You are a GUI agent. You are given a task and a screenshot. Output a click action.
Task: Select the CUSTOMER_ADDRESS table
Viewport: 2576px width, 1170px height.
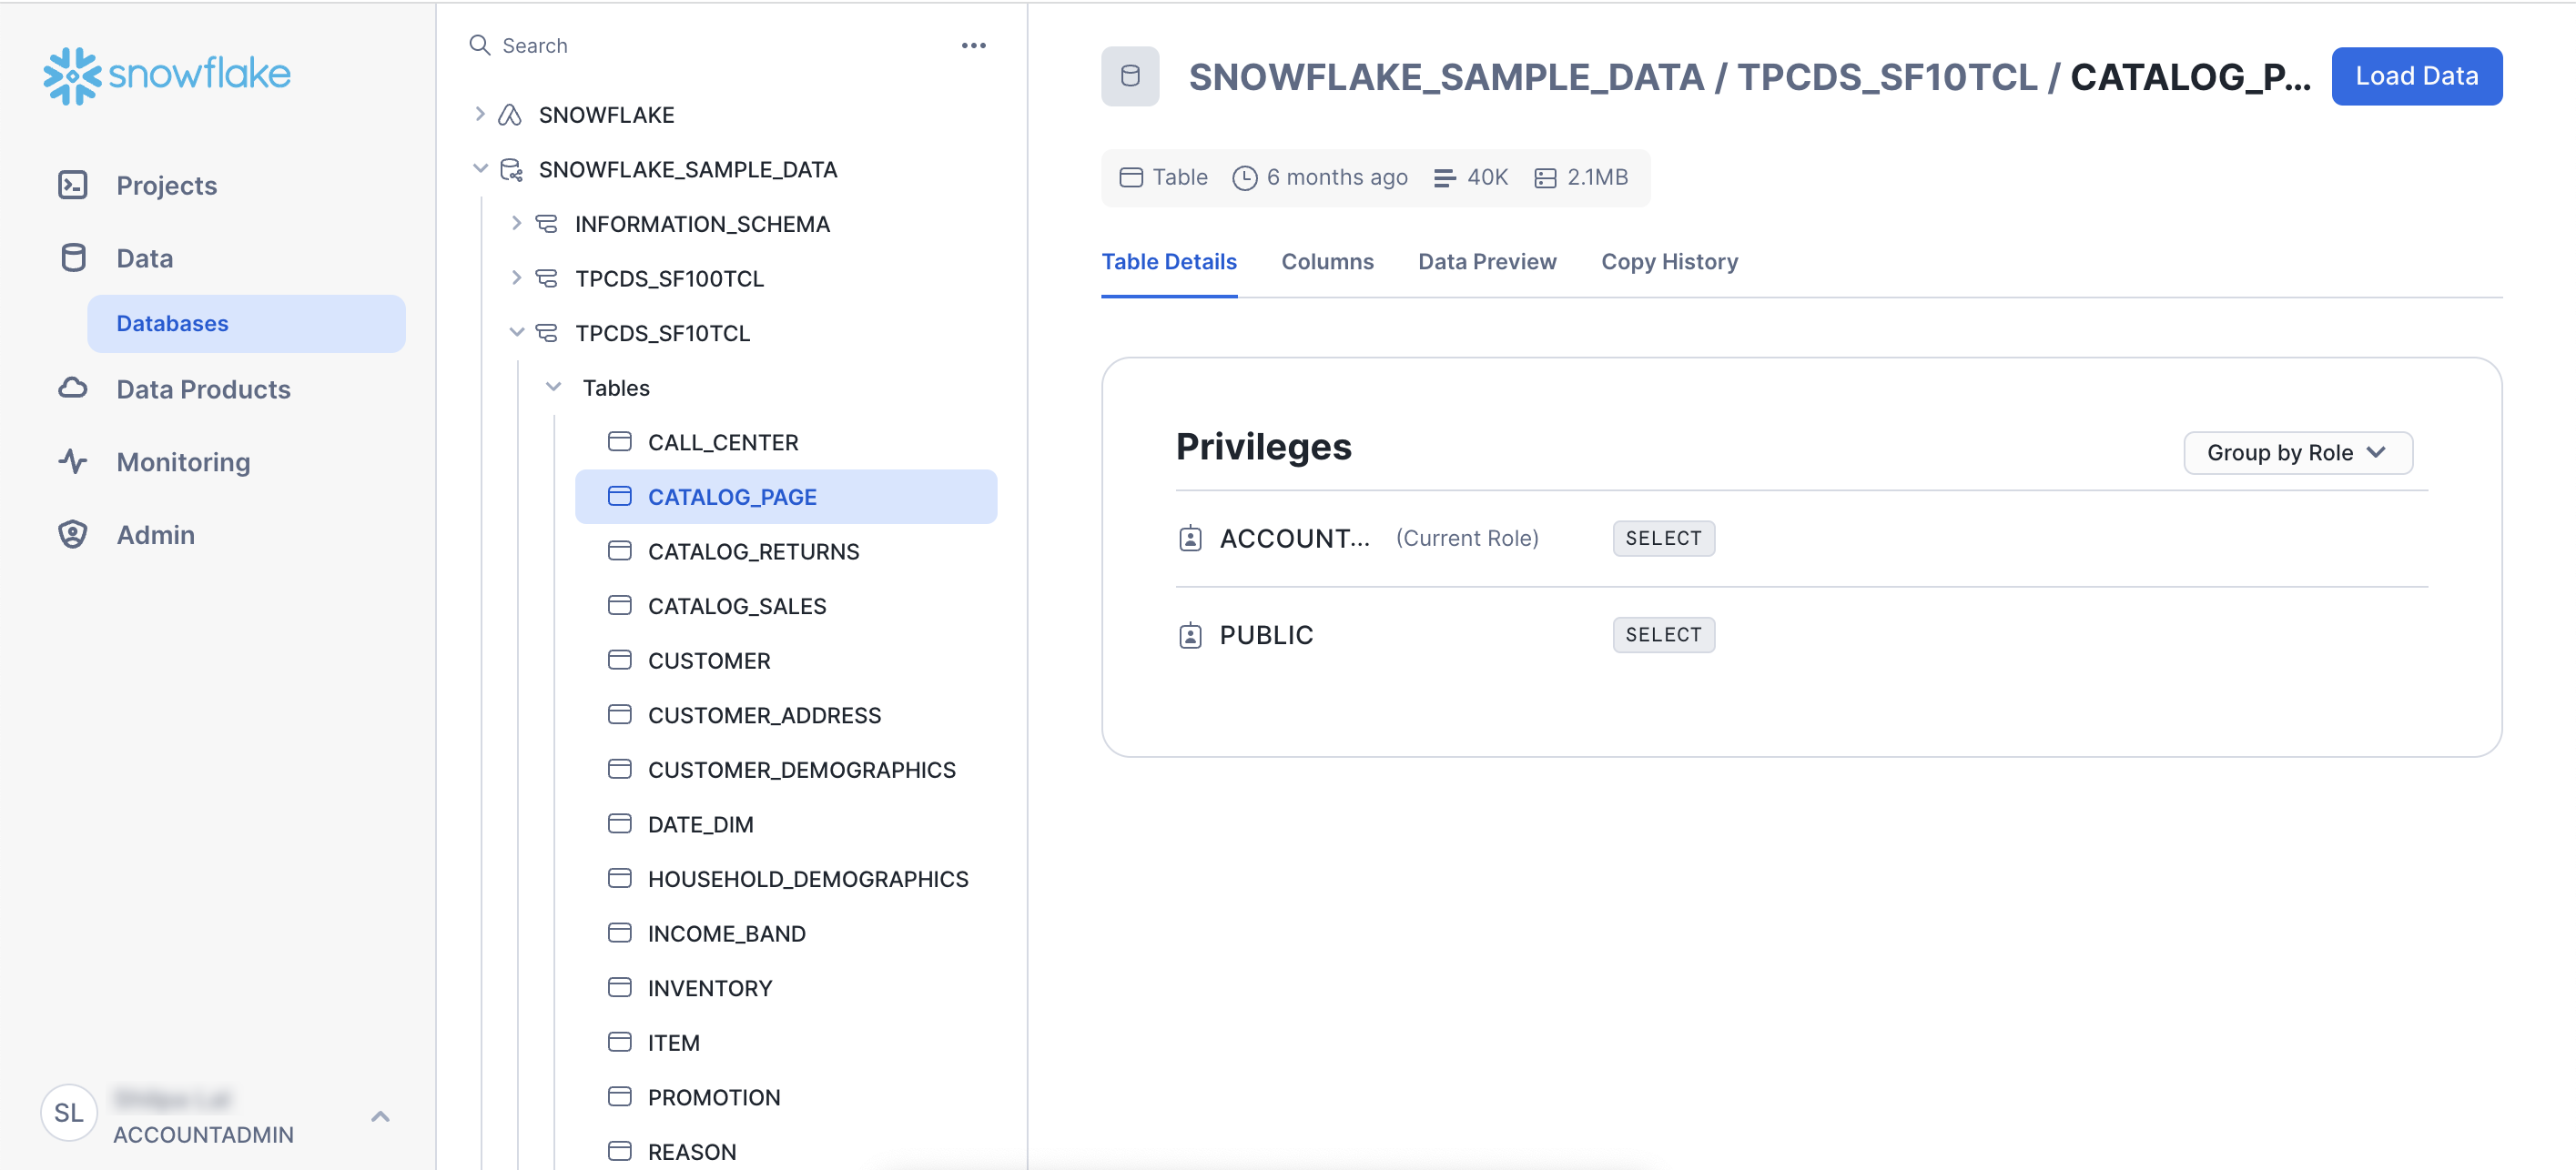[764, 715]
